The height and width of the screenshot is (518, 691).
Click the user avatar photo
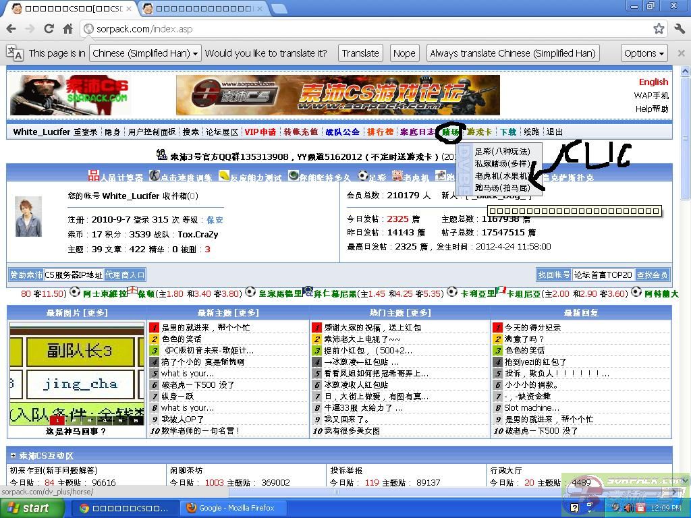click(x=28, y=217)
